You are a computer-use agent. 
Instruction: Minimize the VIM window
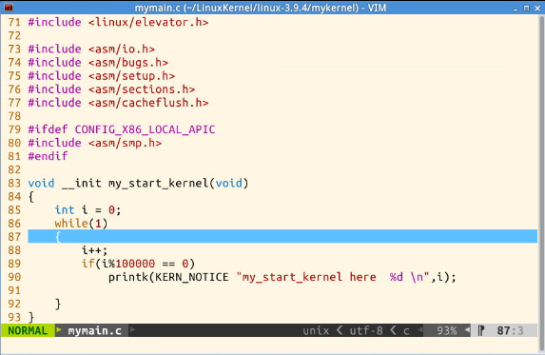516,8
